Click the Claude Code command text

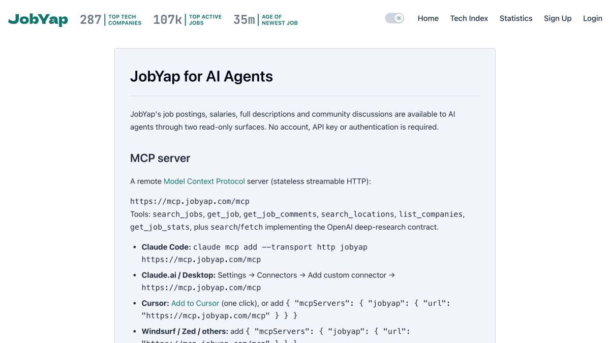tap(254, 253)
